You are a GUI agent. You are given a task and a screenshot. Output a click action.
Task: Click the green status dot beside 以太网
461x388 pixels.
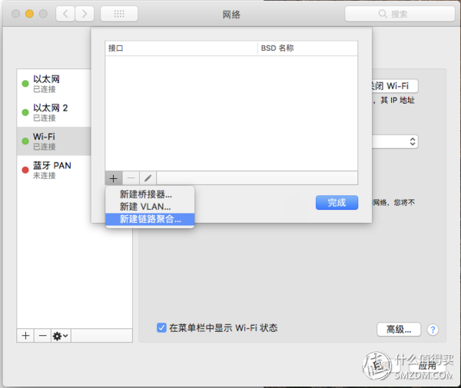click(x=25, y=84)
